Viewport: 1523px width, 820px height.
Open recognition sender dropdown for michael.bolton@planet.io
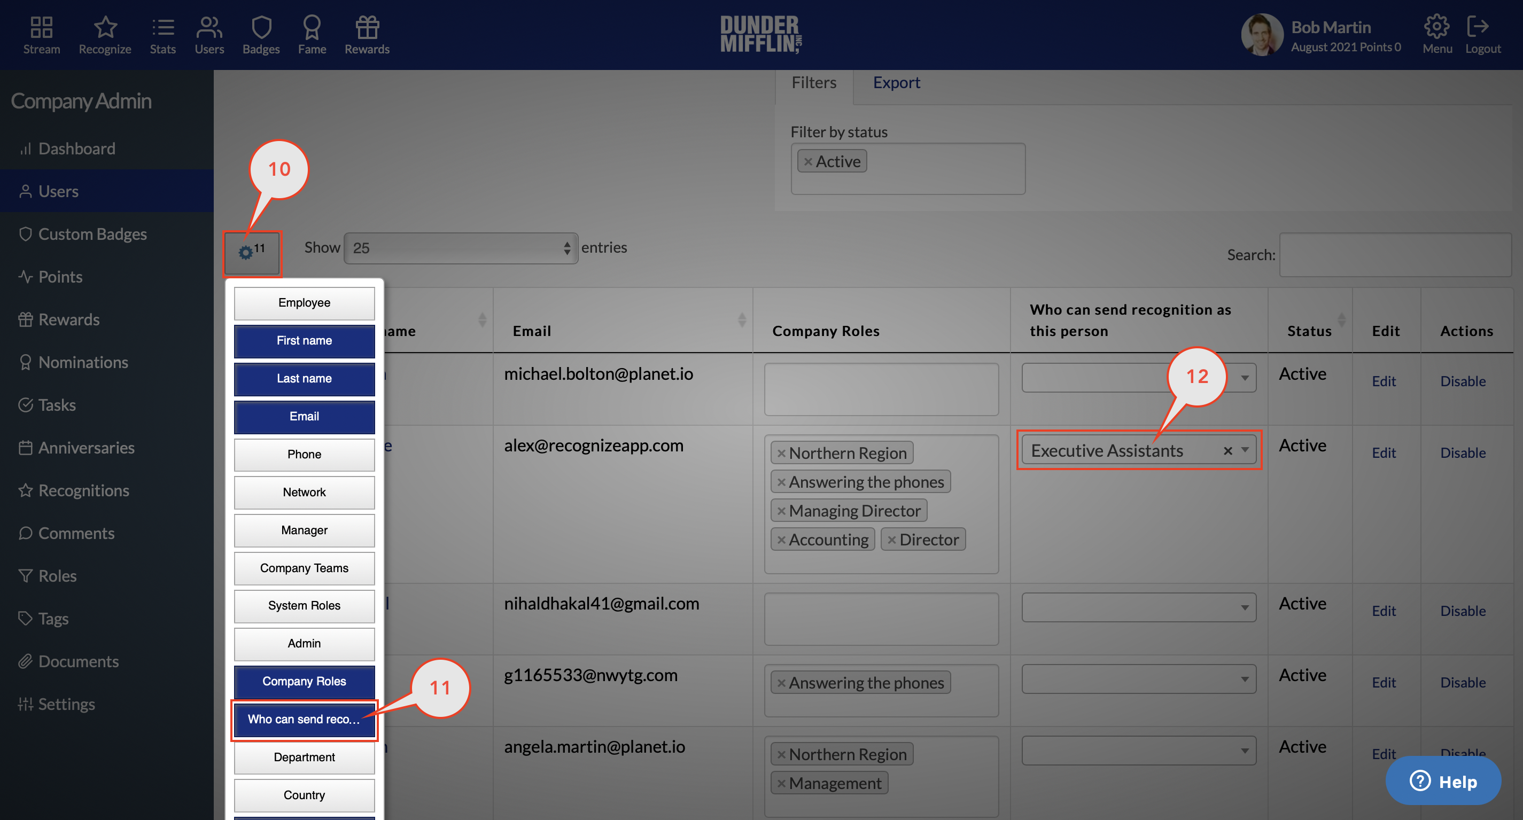[1138, 378]
